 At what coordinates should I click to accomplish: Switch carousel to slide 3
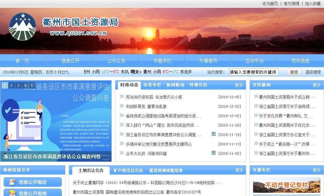18,86
